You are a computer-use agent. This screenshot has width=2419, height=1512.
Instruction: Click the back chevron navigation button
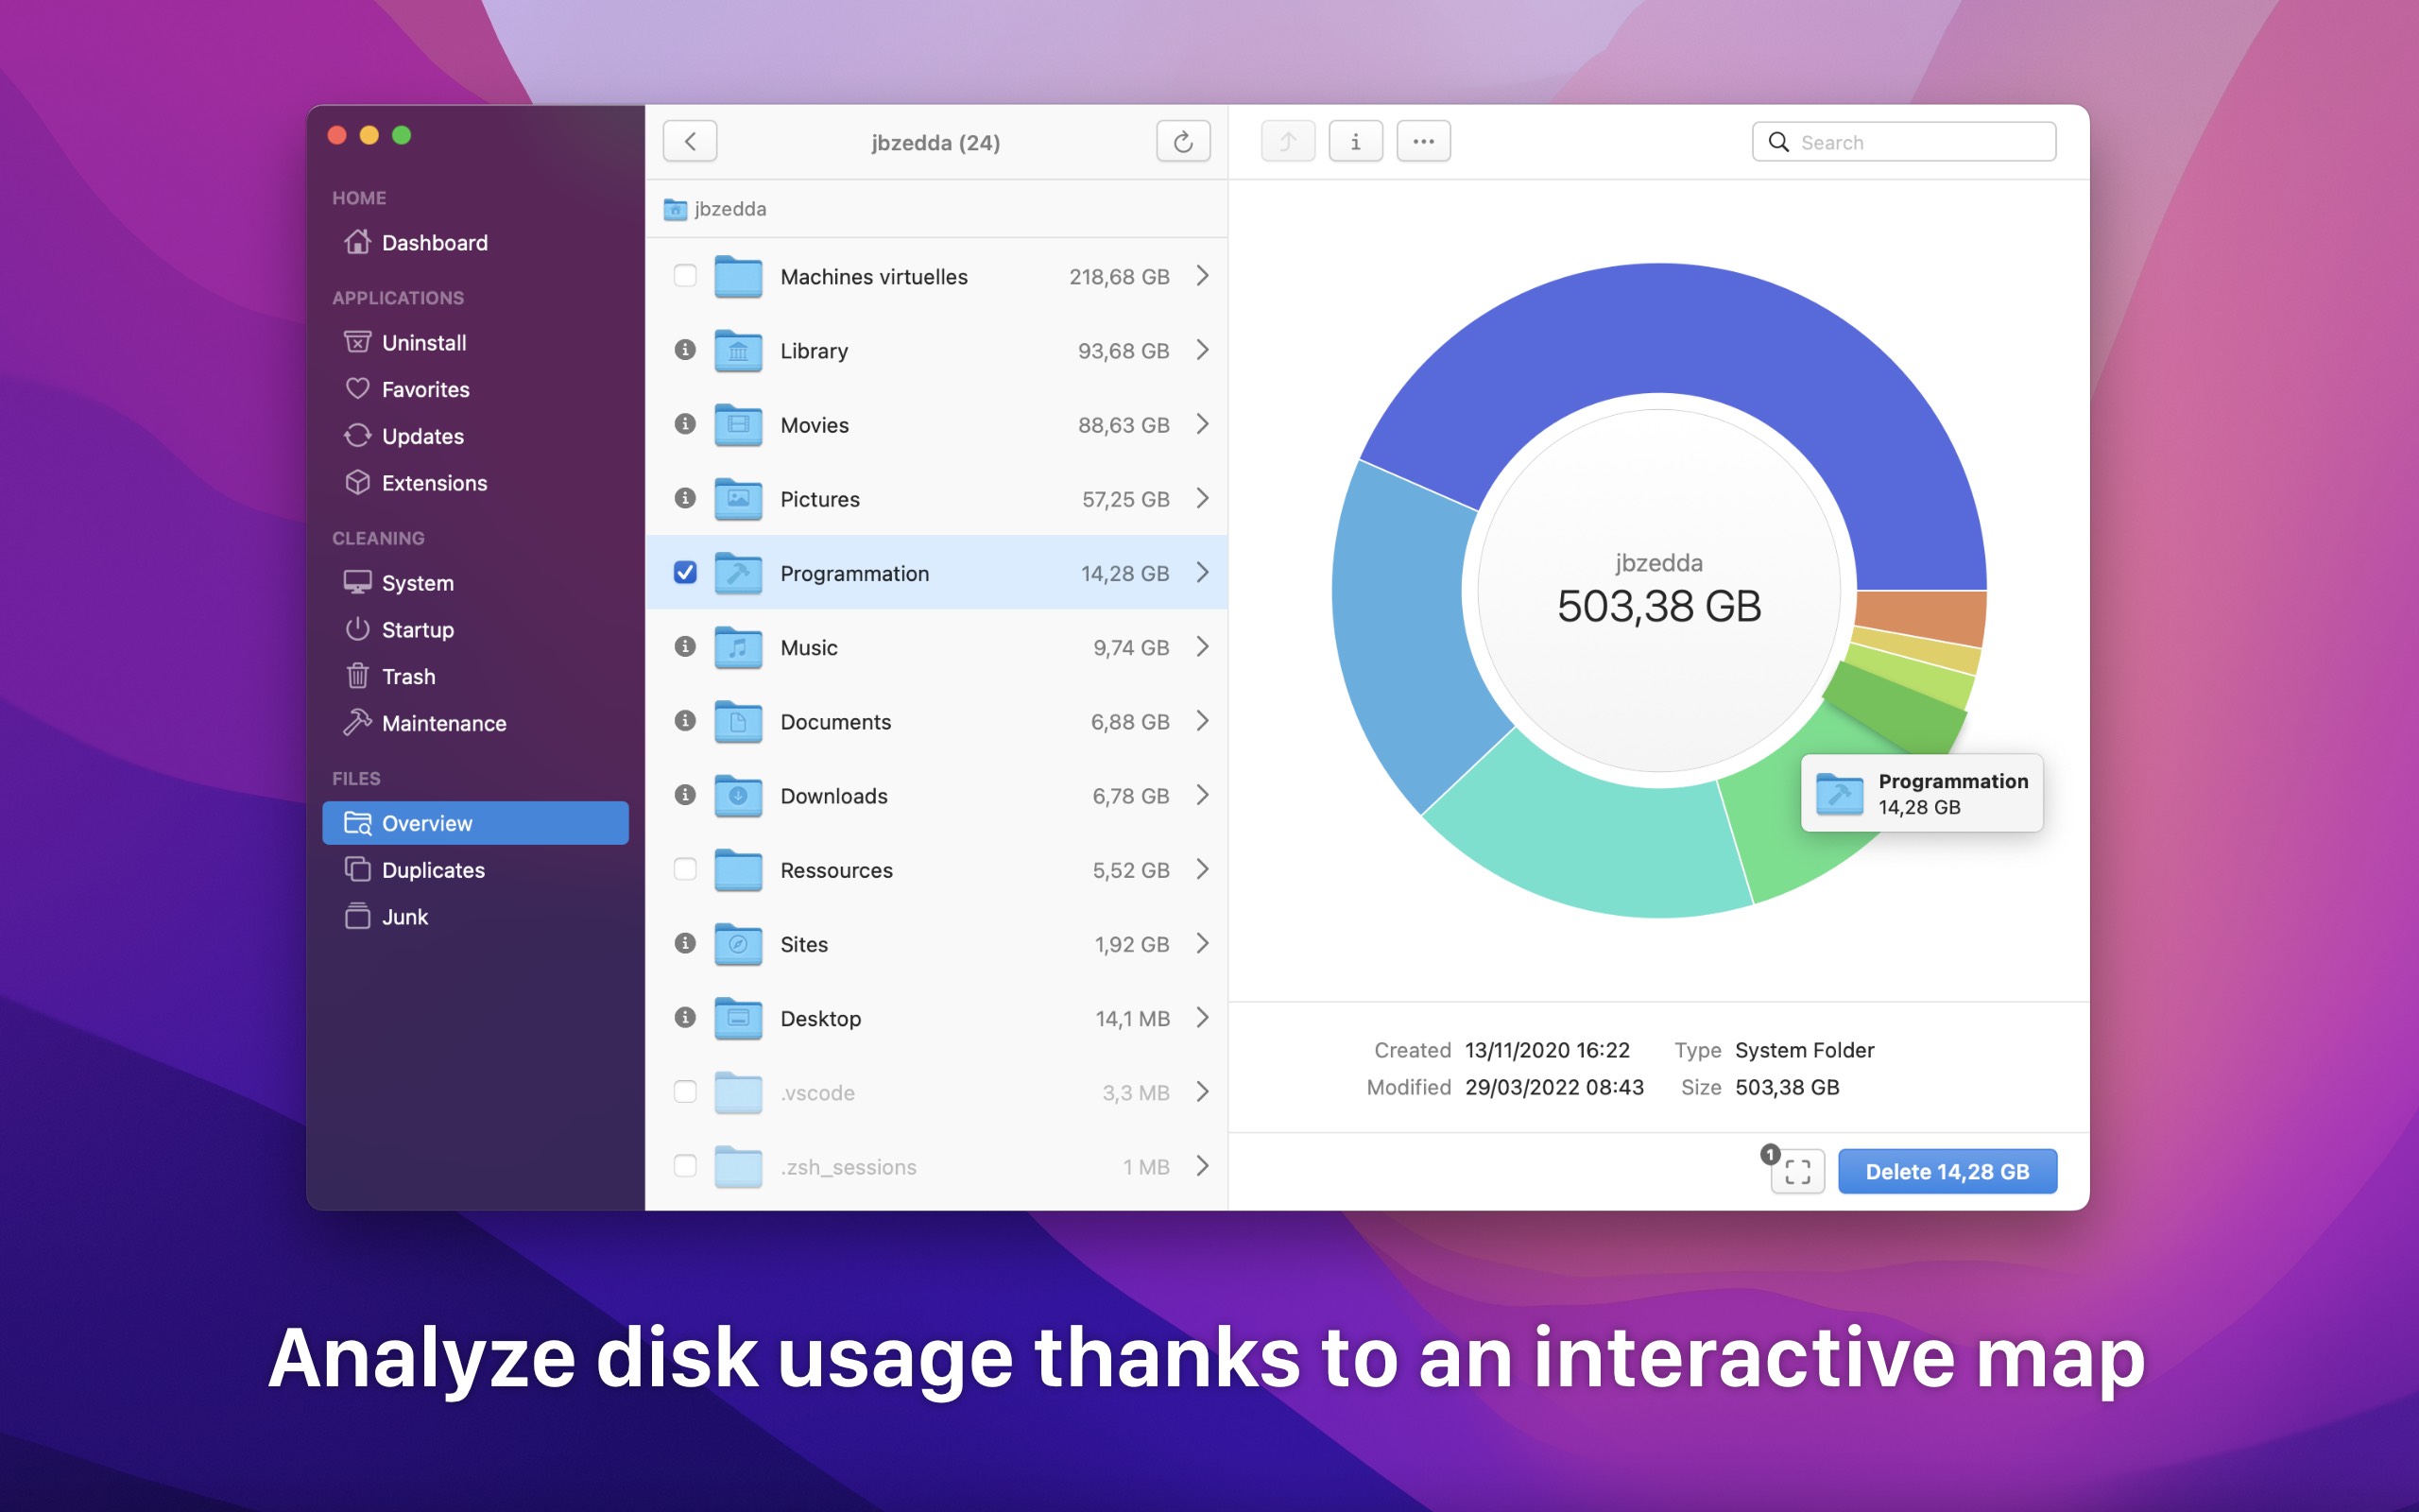(690, 142)
